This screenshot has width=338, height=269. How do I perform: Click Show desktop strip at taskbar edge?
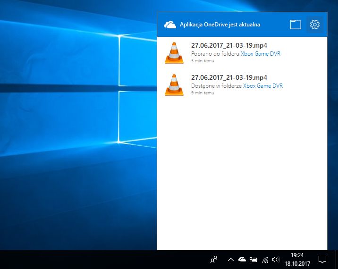pos(337,260)
